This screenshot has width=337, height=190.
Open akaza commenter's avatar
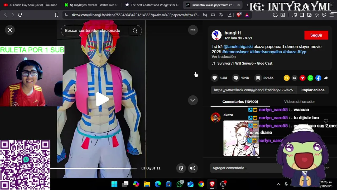[215, 117]
